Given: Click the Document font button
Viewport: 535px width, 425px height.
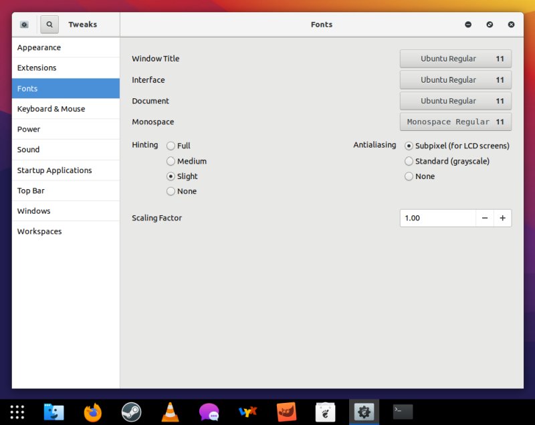Looking at the screenshot, I should (455, 101).
